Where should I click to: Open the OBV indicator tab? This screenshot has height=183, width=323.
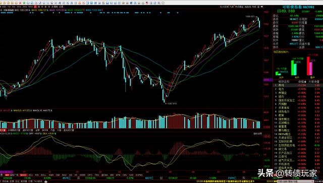click(125, 175)
